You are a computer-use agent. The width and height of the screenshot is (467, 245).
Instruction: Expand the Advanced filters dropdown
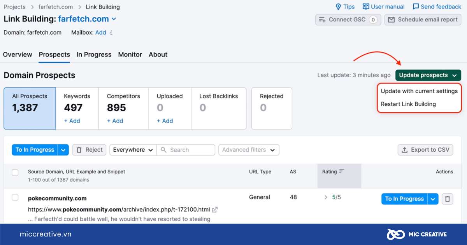coord(249,150)
